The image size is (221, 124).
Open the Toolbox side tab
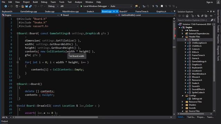click(x=218, y=29)
